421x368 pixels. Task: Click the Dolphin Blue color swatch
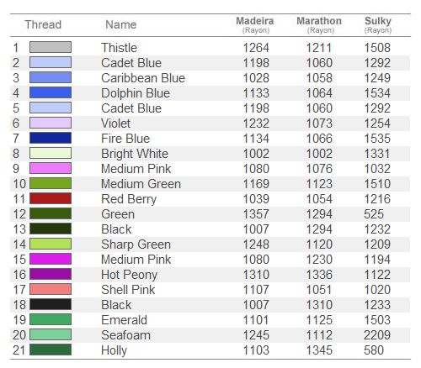tap(51, 92)
